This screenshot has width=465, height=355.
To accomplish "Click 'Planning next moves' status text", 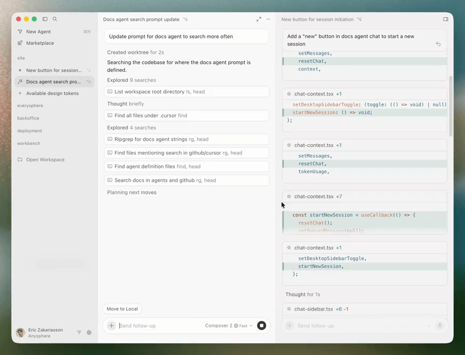I will point(132,192).
